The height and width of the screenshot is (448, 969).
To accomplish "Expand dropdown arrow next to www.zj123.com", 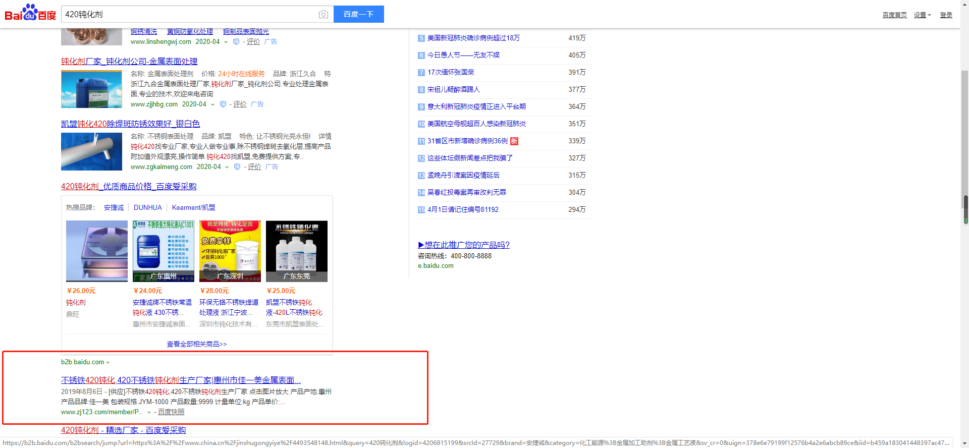I will point(149,413).
